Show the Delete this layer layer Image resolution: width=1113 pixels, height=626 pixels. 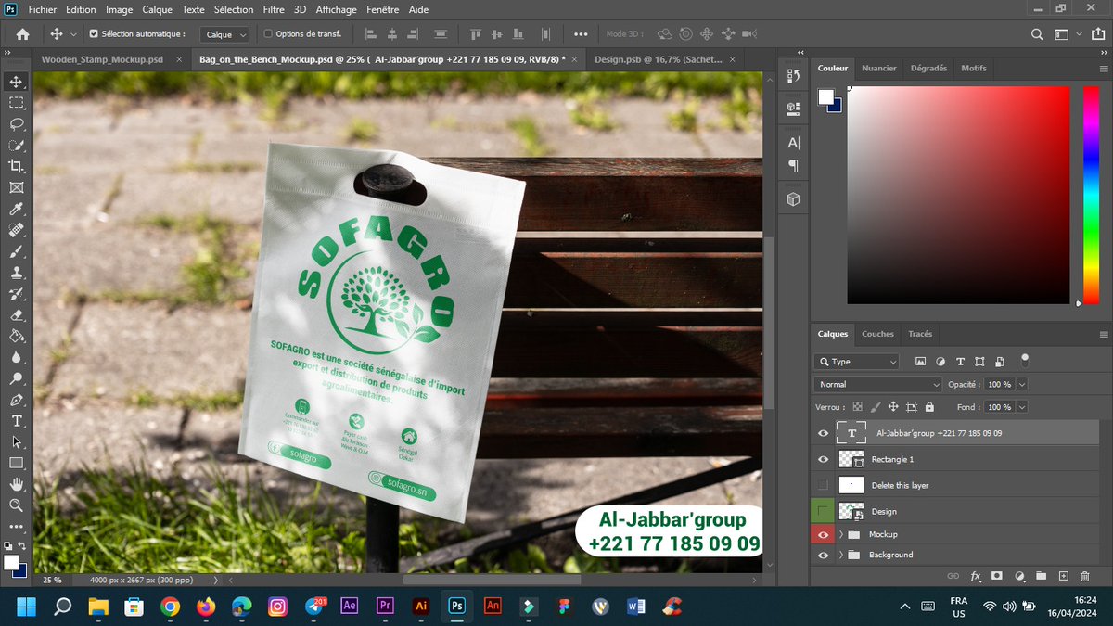pos(823,485)
